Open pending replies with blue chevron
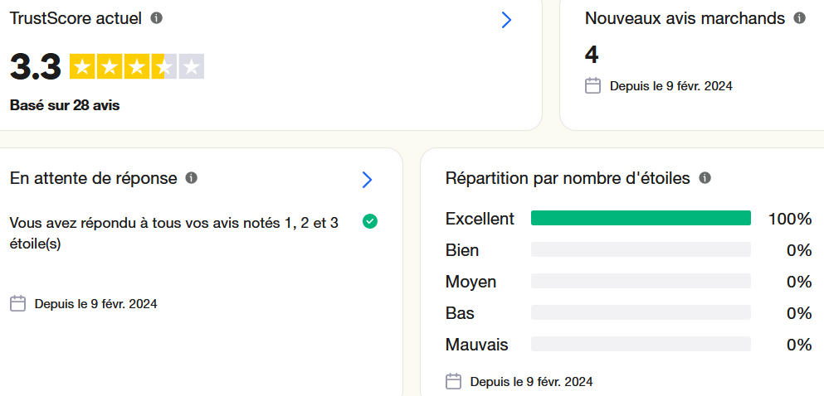Viewport: 824px width, 396px height. click(368, 180)
